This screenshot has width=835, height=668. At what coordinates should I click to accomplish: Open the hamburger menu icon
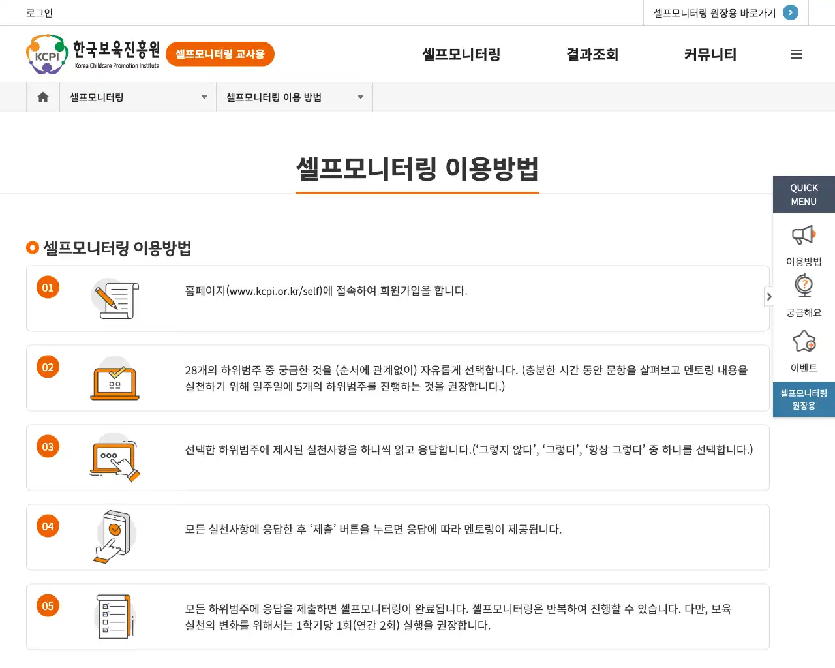click(797, 54)
